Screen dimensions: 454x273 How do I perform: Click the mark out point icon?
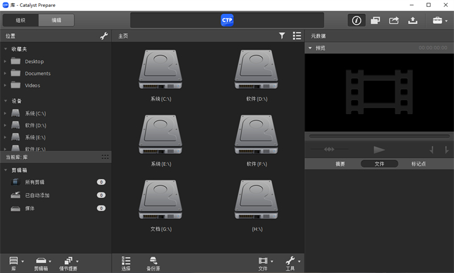point(446,149)
